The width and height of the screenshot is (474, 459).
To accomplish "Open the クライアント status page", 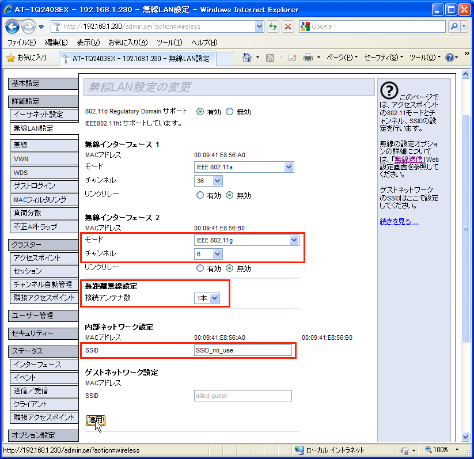I will [44, 404].
